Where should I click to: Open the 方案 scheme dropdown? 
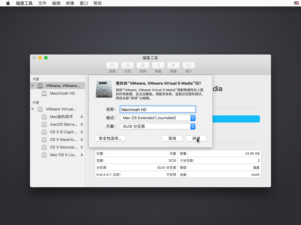158,127
